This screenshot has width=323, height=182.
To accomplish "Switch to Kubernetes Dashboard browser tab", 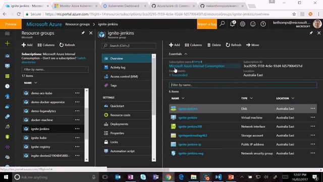I will tap(125, 6).
